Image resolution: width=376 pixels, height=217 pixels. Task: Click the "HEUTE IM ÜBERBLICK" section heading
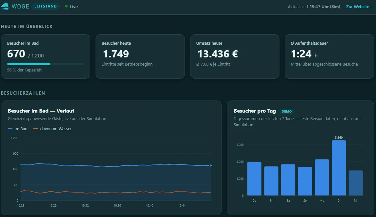pos(27,26)
